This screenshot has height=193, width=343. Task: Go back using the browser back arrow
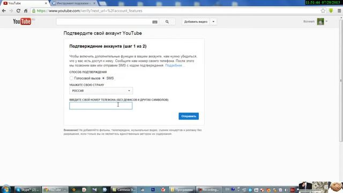pyautogui.click(x=4, y=11)
